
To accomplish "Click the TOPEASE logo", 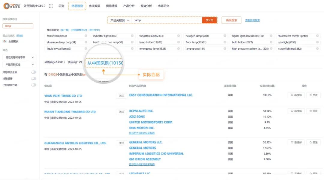I will tap(12, 6).
